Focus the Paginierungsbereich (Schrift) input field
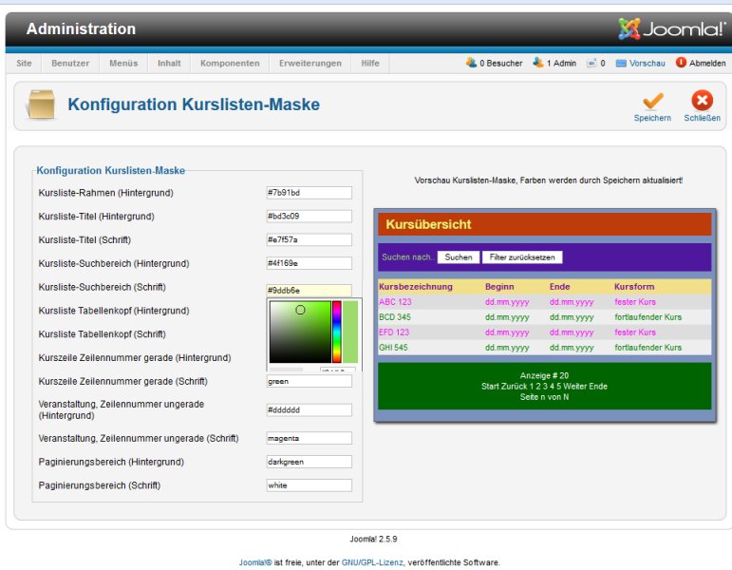Image resolution: width=732 pixels, height=570 pixels. (309, 485)
